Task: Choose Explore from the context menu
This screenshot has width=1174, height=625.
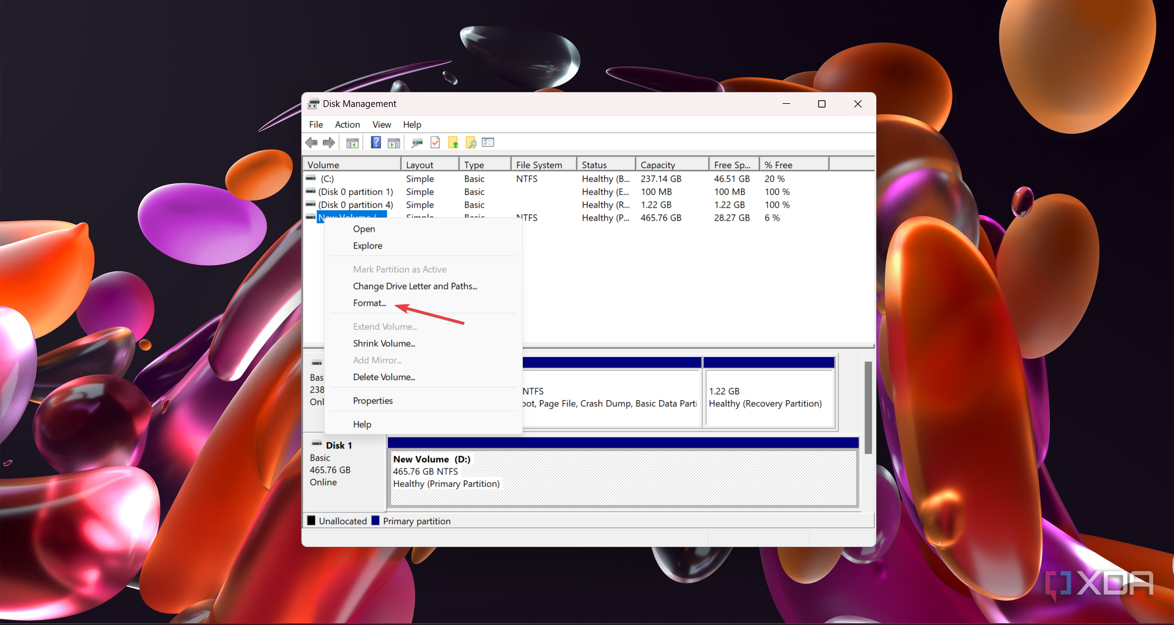Action: [x=423, y=246]
